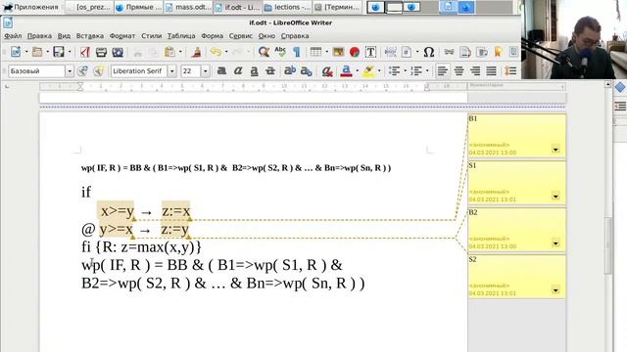
Task: Expand font color dropdown arrow
Action: point(357,71)
